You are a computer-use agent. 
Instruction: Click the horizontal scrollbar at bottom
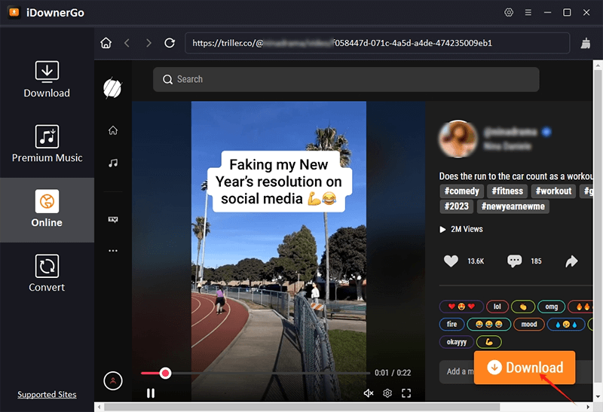coord(302,407)
